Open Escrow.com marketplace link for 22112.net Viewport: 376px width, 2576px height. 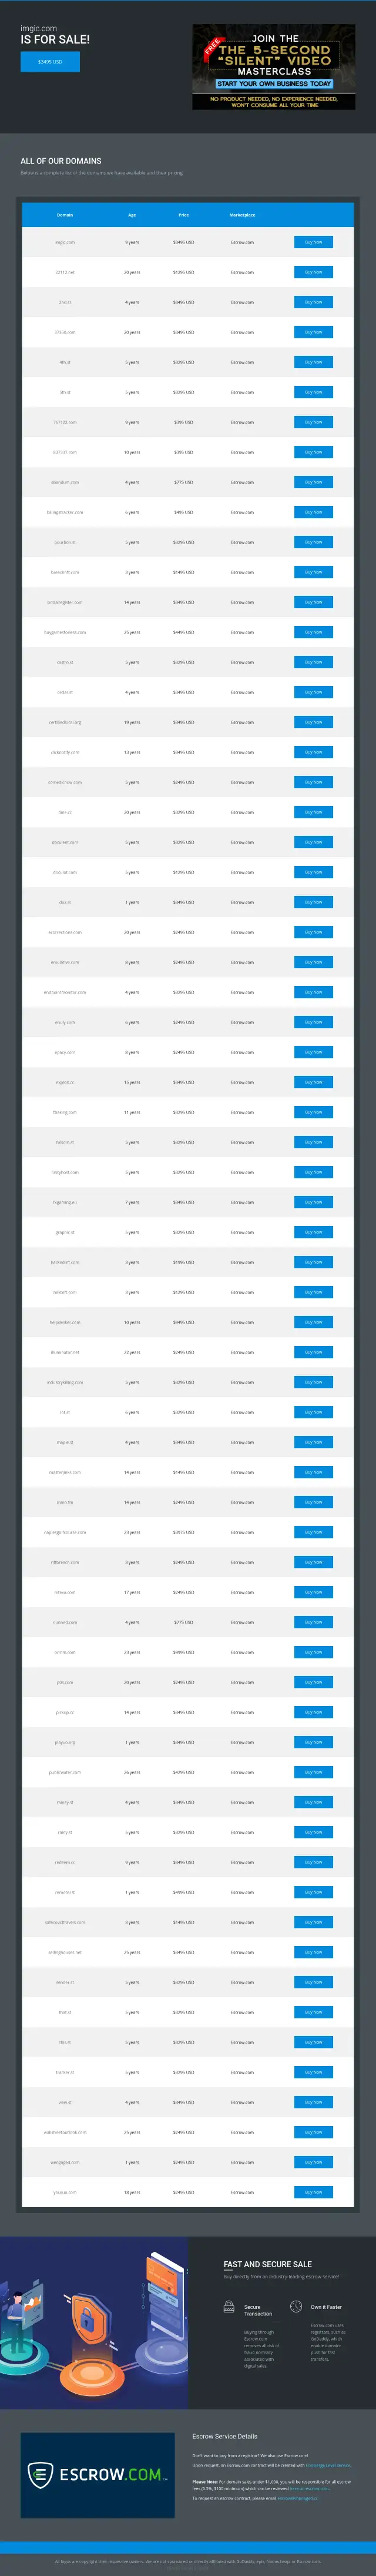coord(242,272)
